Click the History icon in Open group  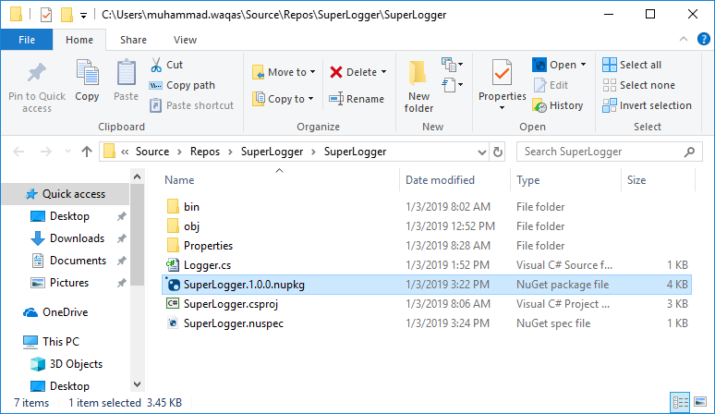[539, 105]
